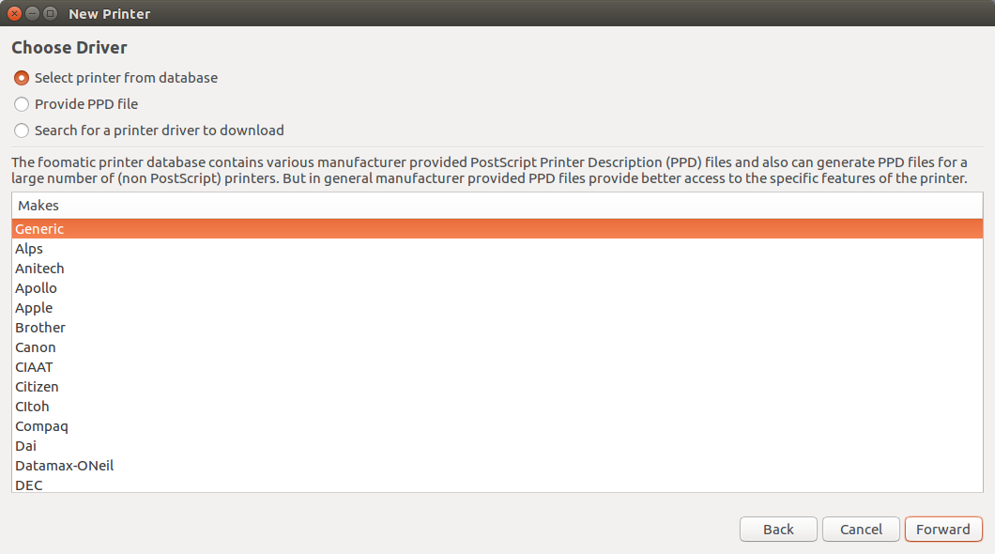Screen dimensions: 995x554
Task: Select Compaq from the makes list
Action: [x=497, y=425]
